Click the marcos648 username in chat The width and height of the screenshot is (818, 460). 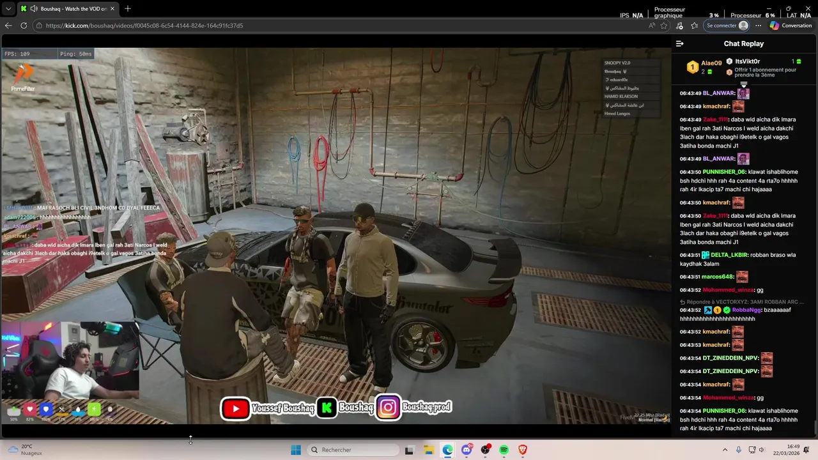click(x=717, y=277)
